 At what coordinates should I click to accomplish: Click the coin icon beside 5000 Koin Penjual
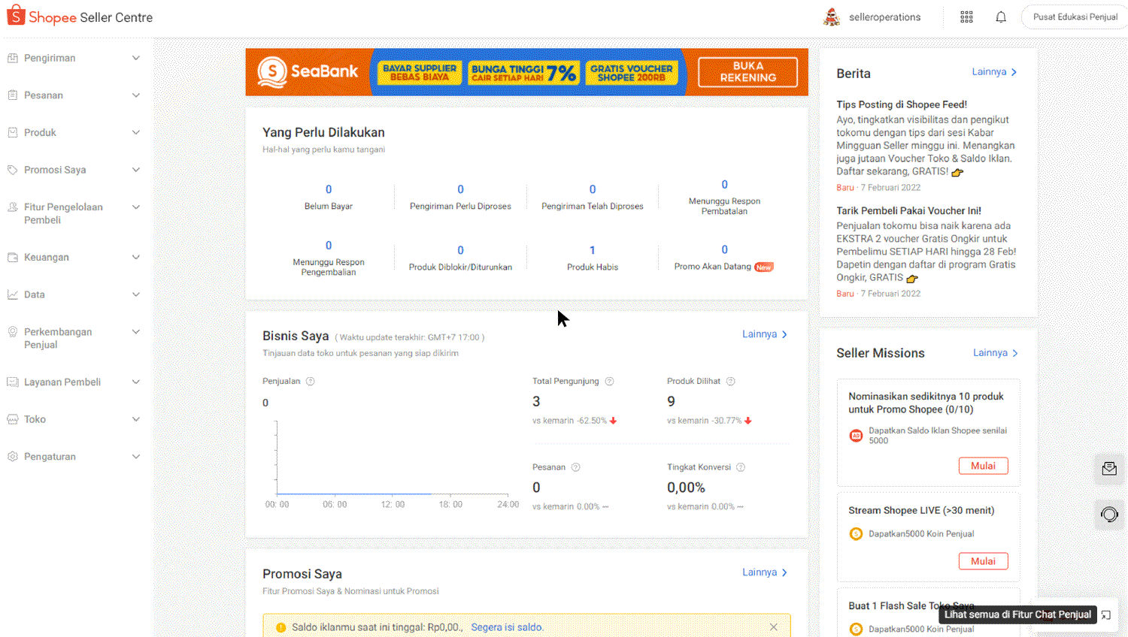pyautogui.click(x=857, y=533)
